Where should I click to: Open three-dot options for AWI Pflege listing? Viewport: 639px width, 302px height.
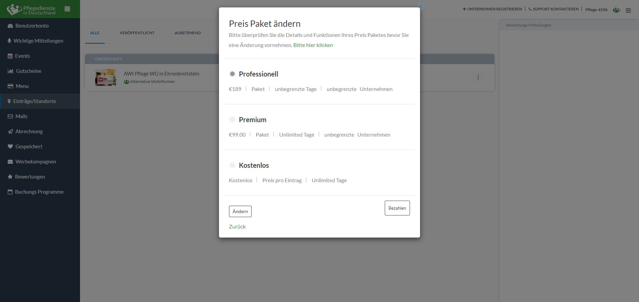click(478, 77)
